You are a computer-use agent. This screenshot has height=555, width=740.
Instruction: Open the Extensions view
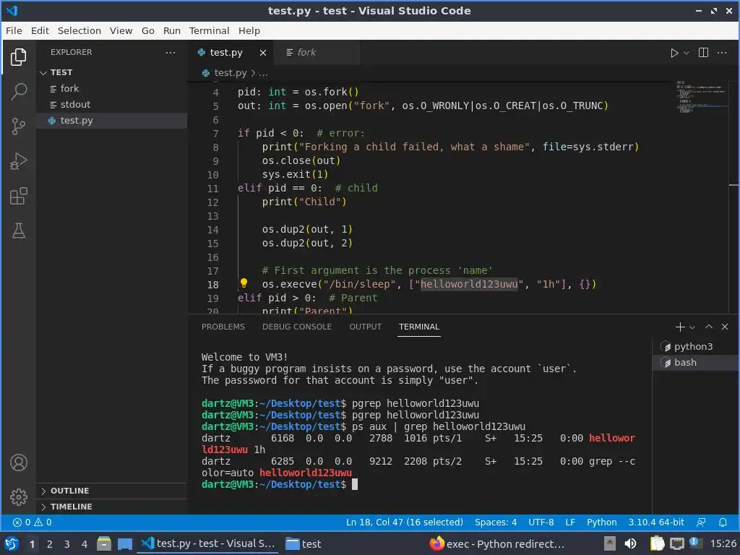(18, 196)
